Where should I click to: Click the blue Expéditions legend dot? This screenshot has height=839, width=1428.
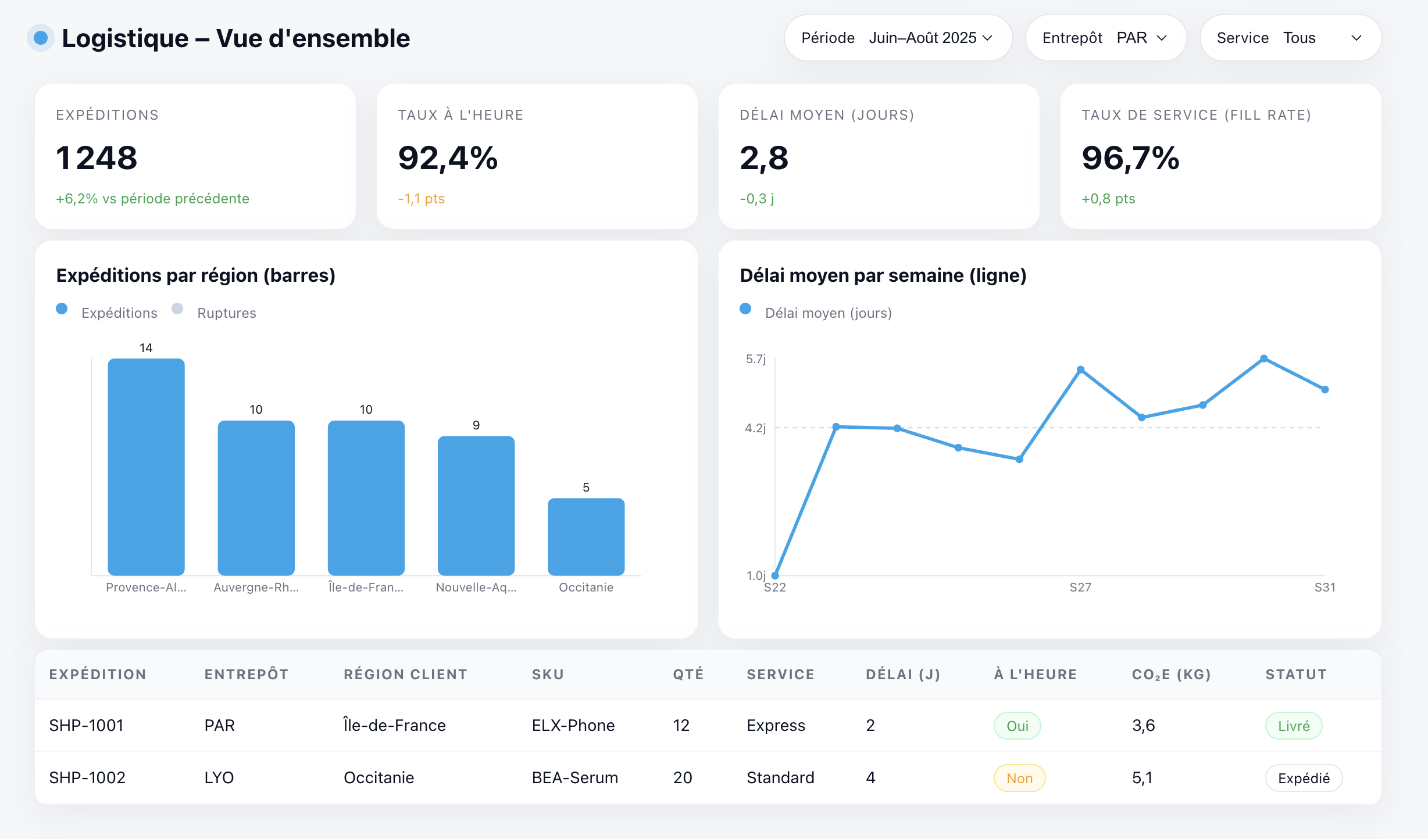point(62,309)
